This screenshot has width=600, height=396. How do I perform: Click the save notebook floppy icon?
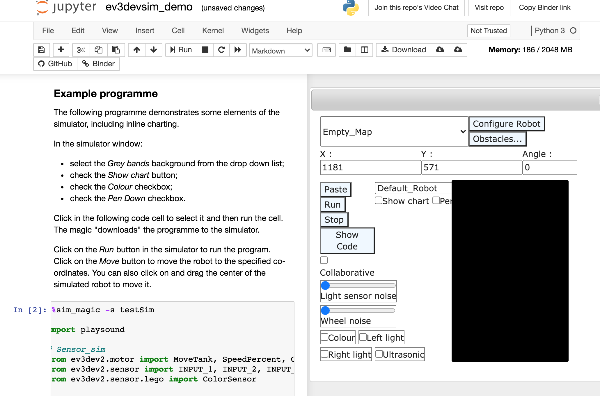[x=41, y=50]
